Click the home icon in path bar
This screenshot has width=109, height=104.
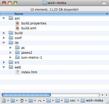(22, 100)
